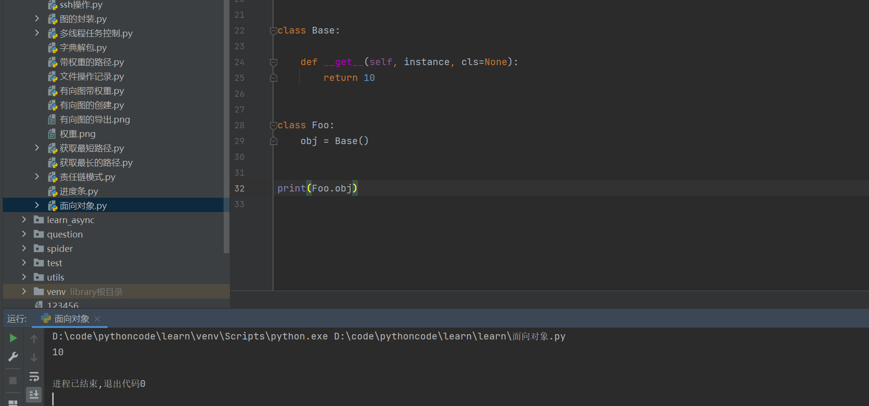Expand 获取最短路径.py tree node
Image resolution: width=869 pixels, height=406 pixels.
coord(37,148)
